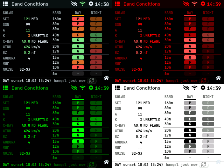Image resolution: width=224 pixels, height=168 pixels.
Task: Click the 160m day P badge in dark-theme panel
Action: click(x=78, y=19)
